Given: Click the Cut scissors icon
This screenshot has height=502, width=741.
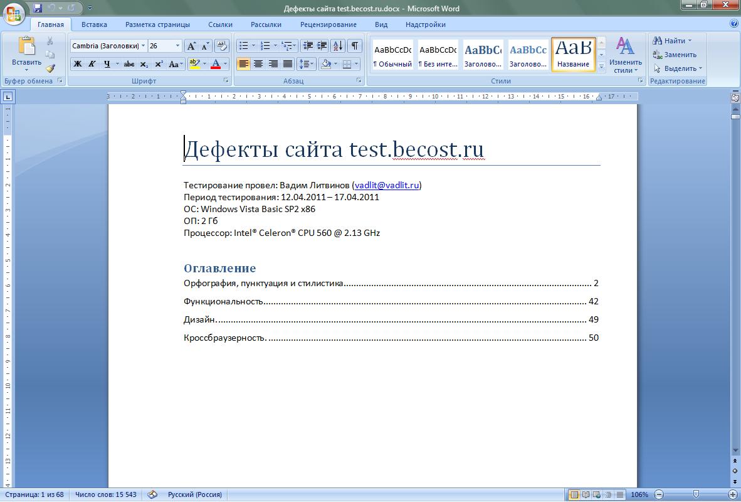Looking at the screenshot, I should click(50, 41).
